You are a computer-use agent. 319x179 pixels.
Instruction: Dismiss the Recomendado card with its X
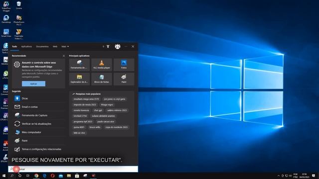(64, 56)
